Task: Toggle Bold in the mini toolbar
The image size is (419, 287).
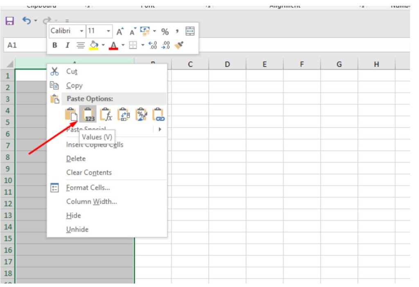Action: tap(55, 45)
